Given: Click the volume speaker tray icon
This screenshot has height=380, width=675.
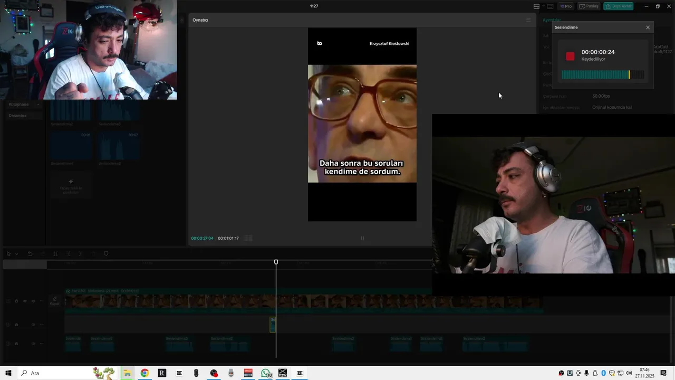Looking at the screenshot, I should coord(629,373).
